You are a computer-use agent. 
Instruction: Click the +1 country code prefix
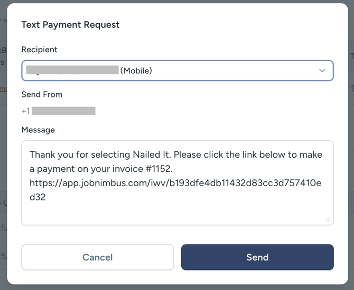pyautogui.click(x=26, y=111)
